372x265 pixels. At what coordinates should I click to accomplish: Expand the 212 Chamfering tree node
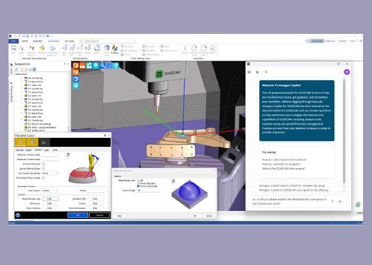[22, 89]
